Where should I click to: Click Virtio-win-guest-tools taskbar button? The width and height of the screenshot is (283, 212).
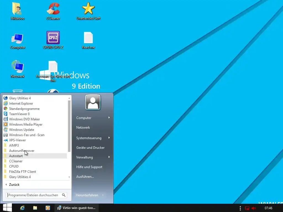coord(76,208)
